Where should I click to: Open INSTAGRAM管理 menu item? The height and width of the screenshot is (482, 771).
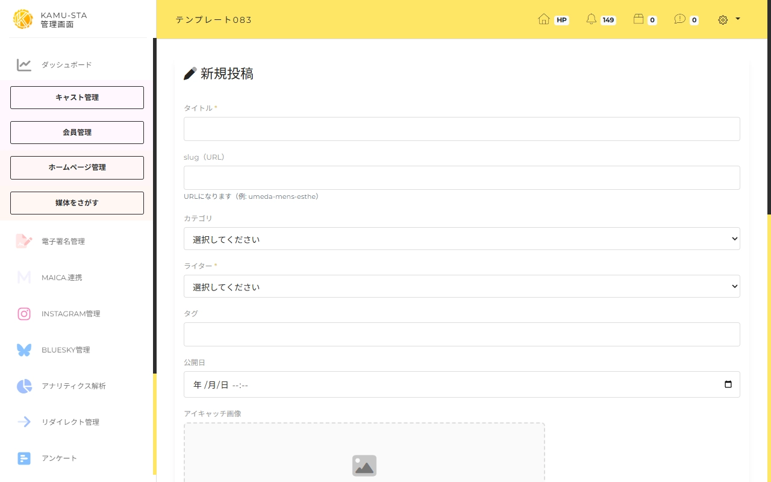point(71,313)
